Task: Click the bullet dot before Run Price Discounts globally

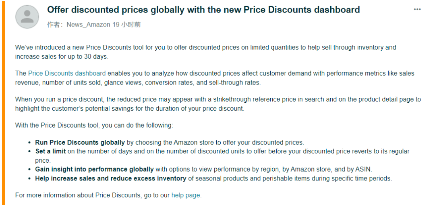Action: click(x=30, y=143)
